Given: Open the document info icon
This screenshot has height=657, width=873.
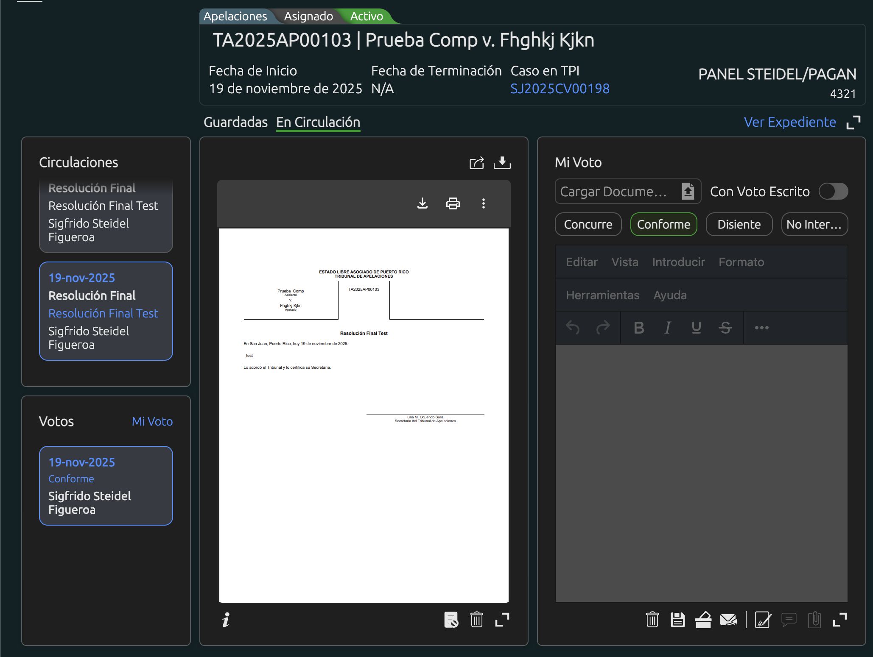Looking at the screenshot, I should pos(226,620).
